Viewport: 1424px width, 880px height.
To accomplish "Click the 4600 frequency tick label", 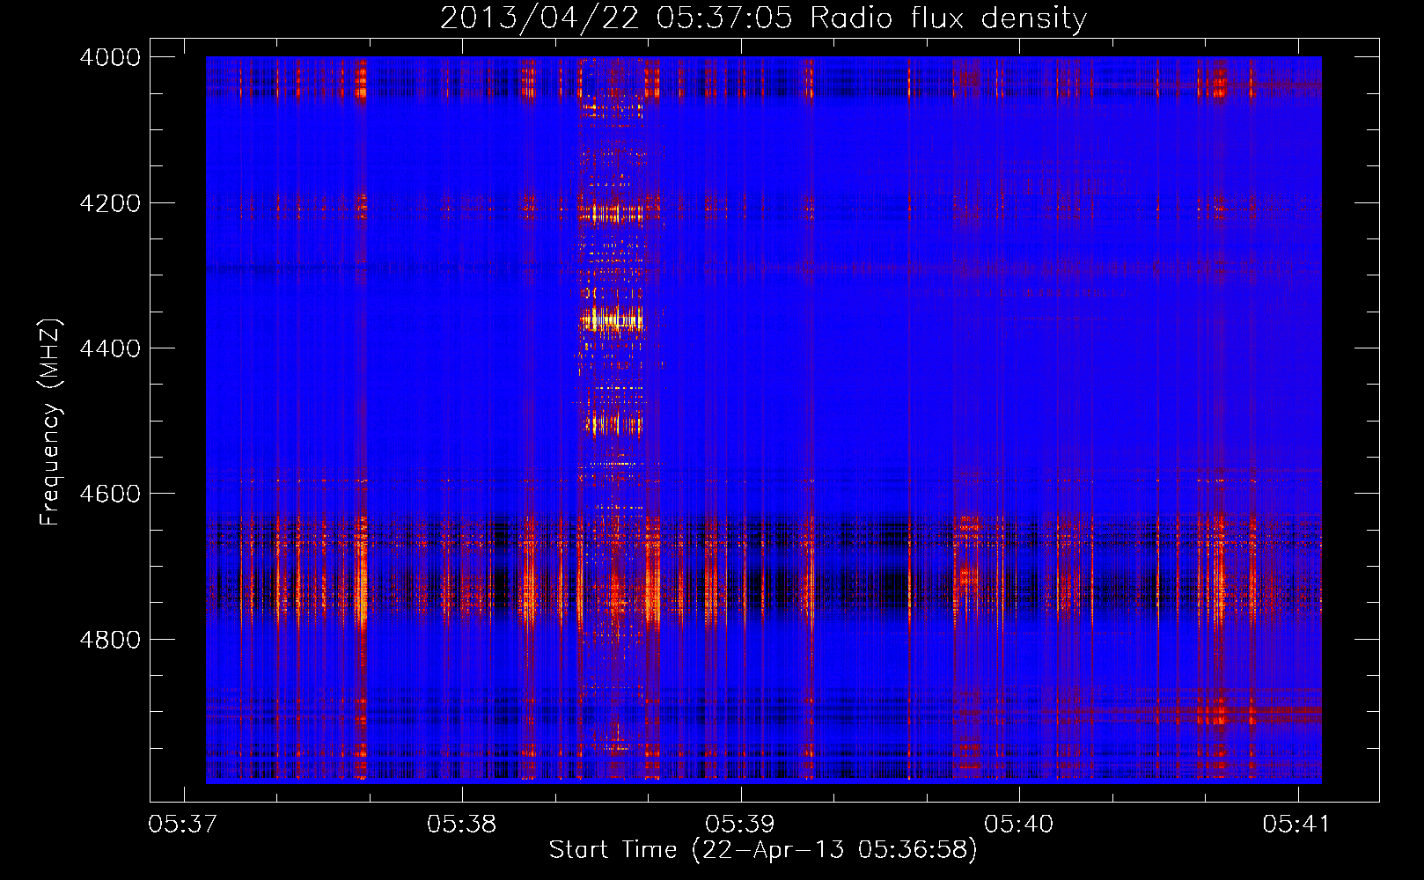I will (110, 494).
